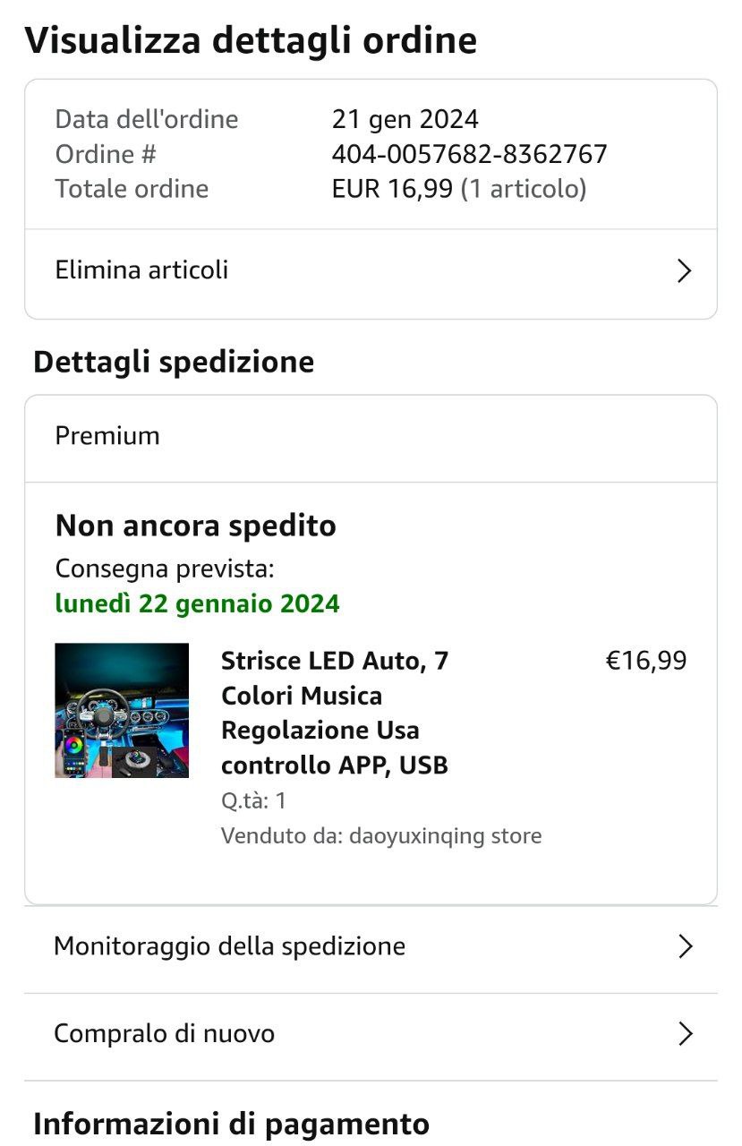The image size is (742, 1146).
Task: Tap order date 21 gen 2024
Action: tap(405, 119)
